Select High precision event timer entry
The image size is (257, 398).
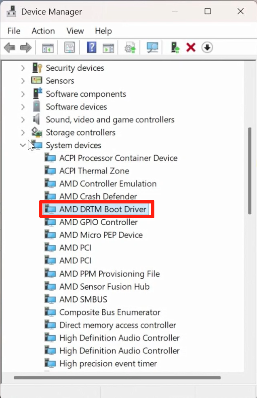coord(108,364)
